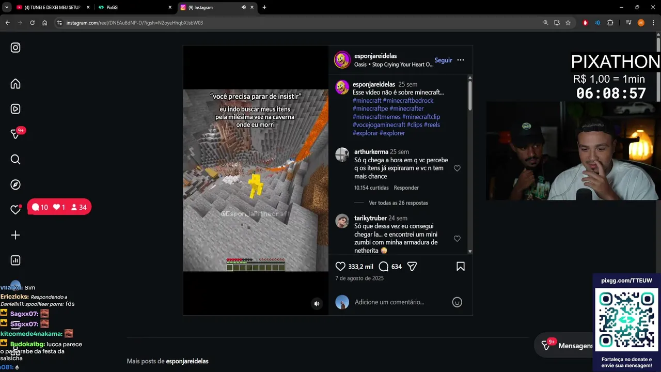661x372 pixels.
Task: Click the #minecraftbedrock hashtag
Action: (x=408, y=101)
